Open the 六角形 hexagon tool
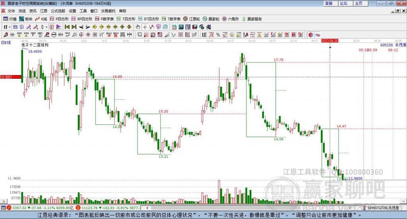Image resolution: width=407 pixels, height=219 pixels. [231, 19]
